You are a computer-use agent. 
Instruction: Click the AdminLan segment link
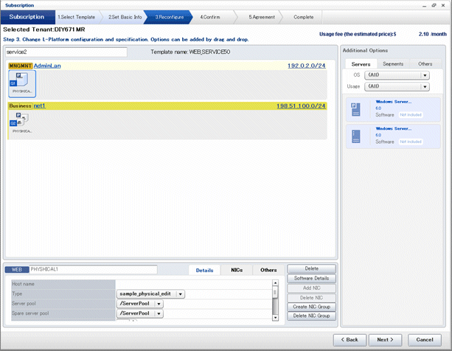pos(47,66)
